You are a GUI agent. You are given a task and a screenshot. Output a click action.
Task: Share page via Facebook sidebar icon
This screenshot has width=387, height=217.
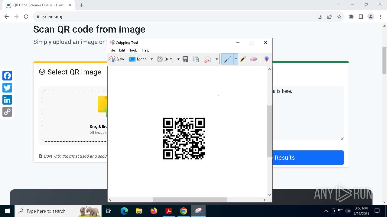(x=7, y=76)
